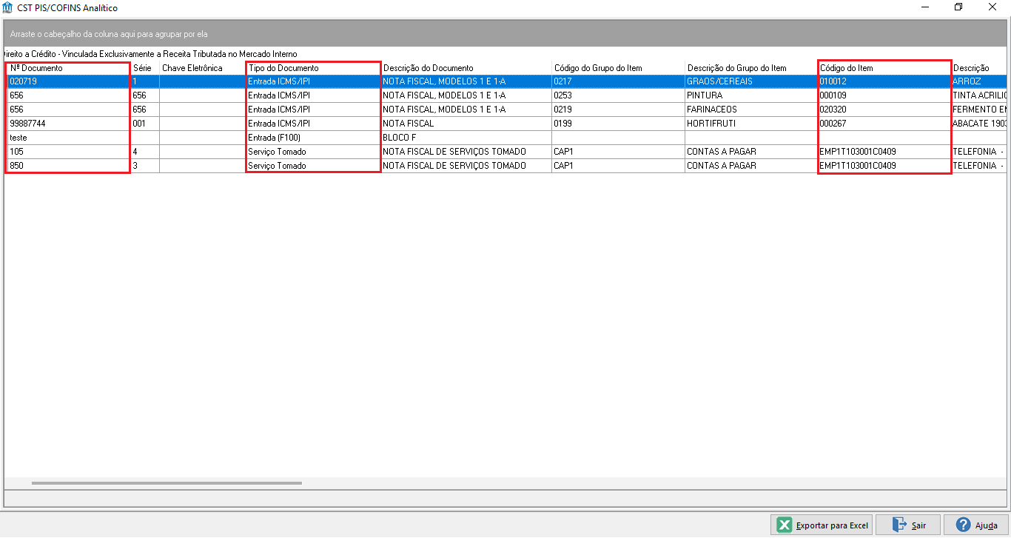Select document number 105 cell

tap(68, 152)
